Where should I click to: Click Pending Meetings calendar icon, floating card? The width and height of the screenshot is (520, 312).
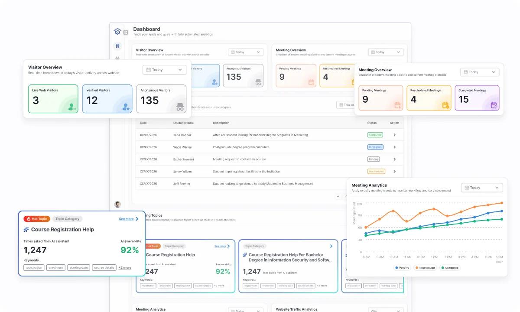pos(398,105)
